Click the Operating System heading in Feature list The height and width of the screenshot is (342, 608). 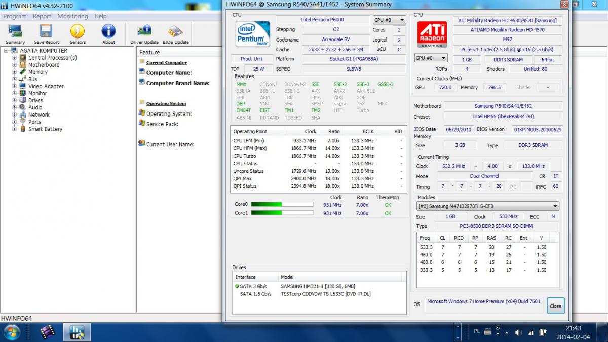point(166,104)
